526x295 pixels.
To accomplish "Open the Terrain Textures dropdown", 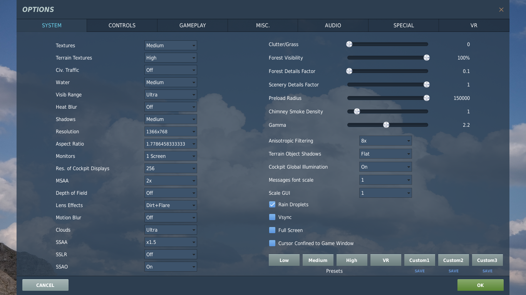I will tap(171, 58).
